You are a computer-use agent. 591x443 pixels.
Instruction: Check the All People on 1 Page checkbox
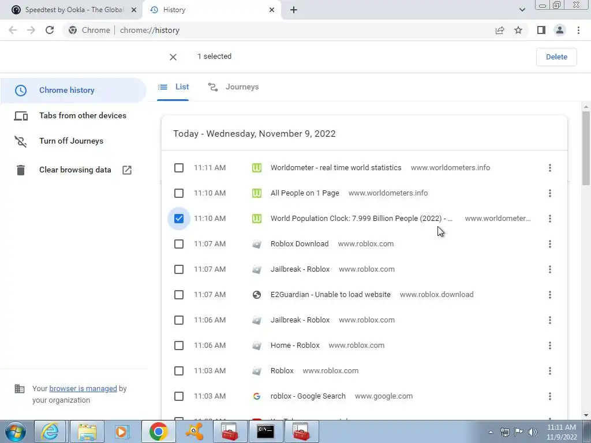point(179,193)
